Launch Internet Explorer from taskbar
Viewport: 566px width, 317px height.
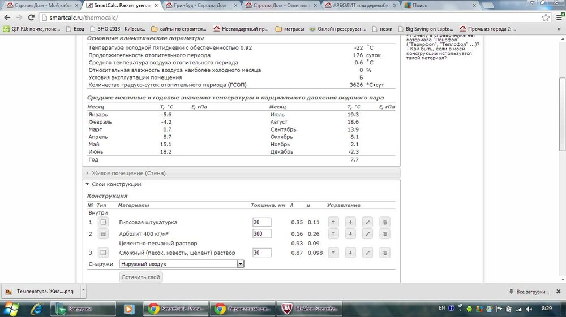(36, 309)
